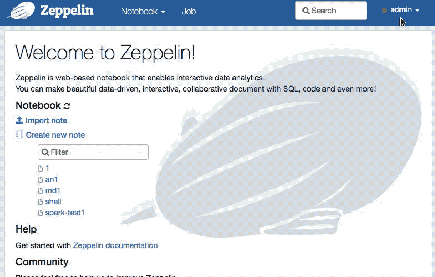Click the magnifier icon in Search box
The height and width of the screenshot is (277, 435).
tap(306, 11)
